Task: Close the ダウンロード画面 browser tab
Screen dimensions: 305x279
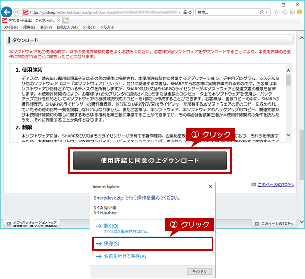Action: 59,20
